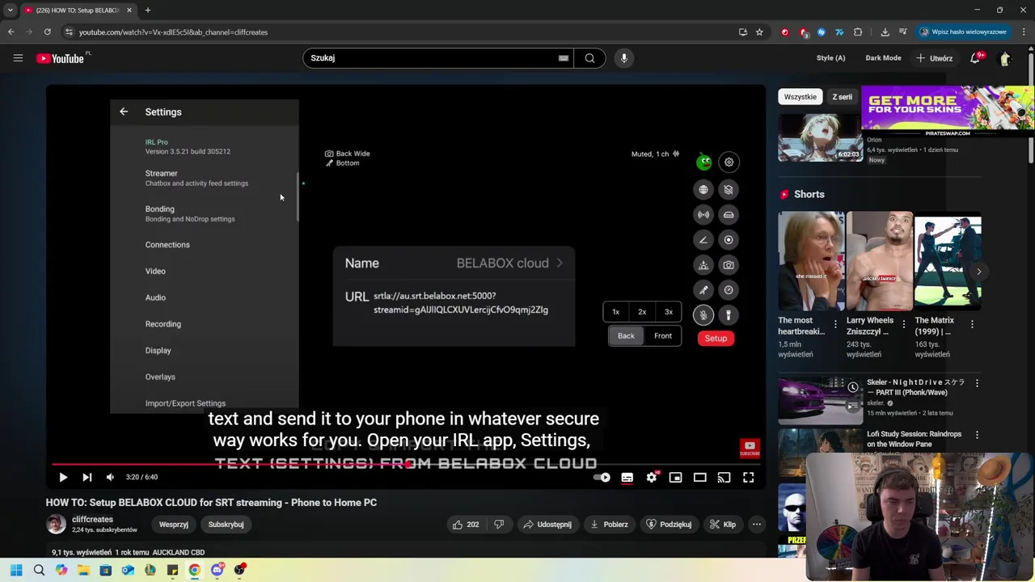Open Windows taskbar search

pos(39,570)
